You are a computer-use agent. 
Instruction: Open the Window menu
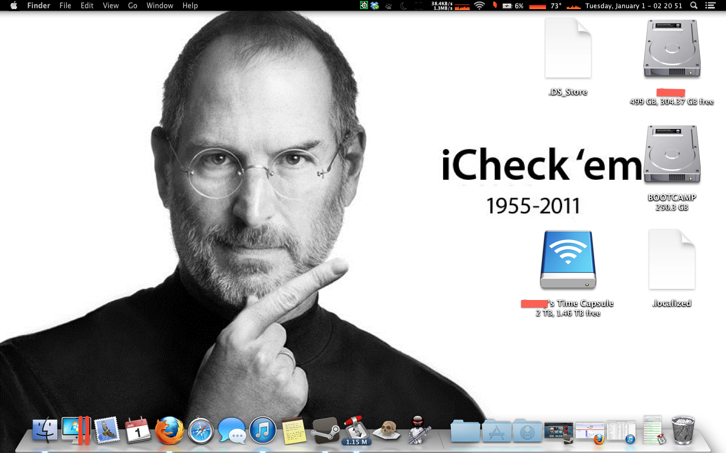160,6
